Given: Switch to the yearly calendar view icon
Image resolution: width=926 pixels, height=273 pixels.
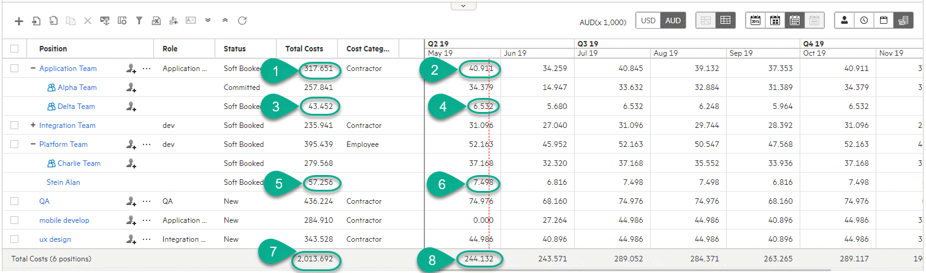Looking at the screenshot, I should pos(755,20).
